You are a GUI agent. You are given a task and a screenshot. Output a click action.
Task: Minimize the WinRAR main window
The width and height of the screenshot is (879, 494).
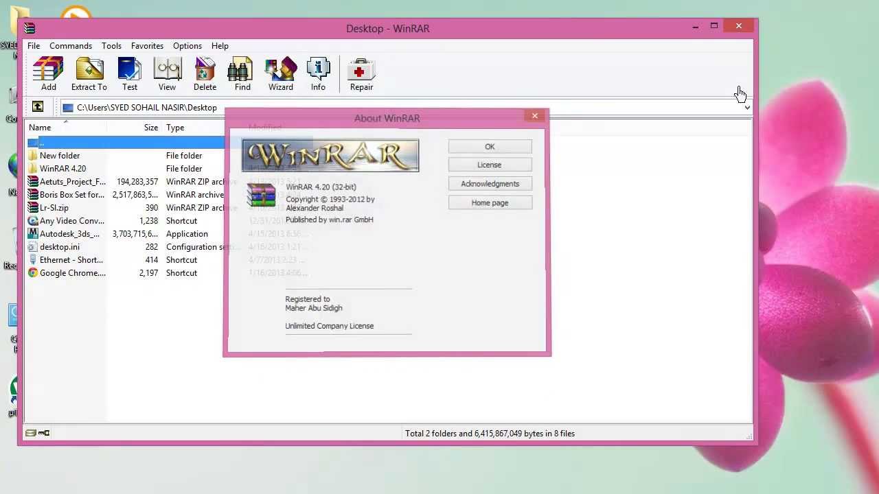point(696,27)
